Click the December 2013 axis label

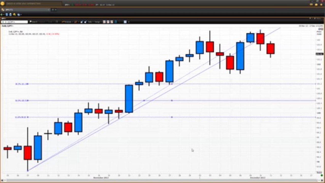coord(257,177)
